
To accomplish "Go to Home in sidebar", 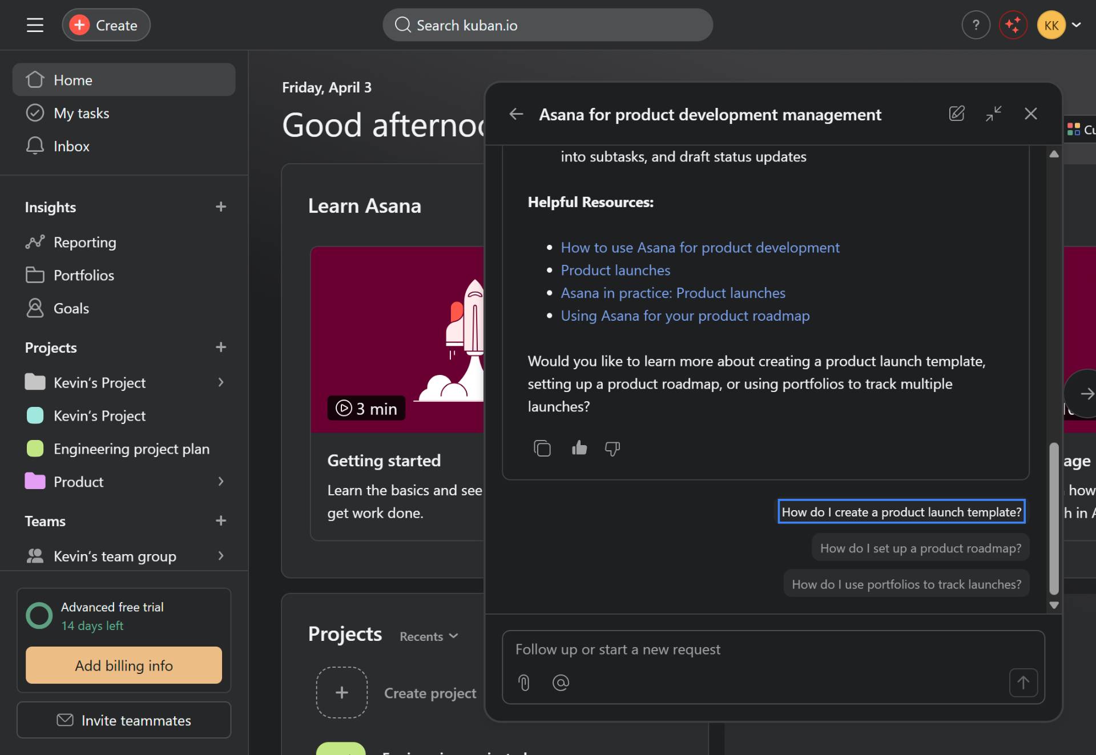I will click(x=124, y=80).
